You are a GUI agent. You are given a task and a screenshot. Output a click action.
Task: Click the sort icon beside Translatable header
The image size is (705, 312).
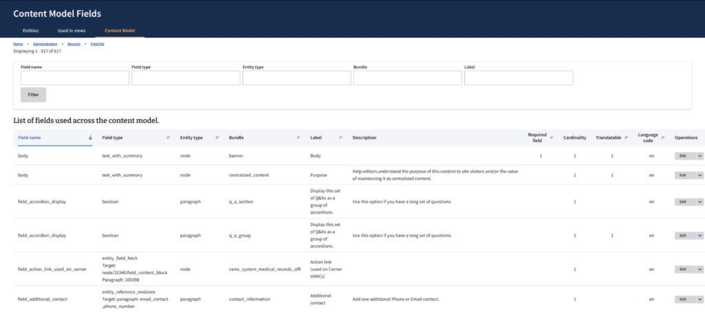click(627, 138)
